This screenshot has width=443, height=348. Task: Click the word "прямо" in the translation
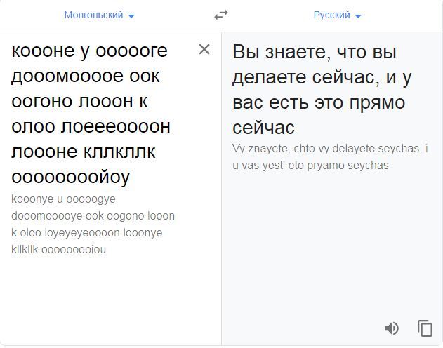[x=377, y=102]
